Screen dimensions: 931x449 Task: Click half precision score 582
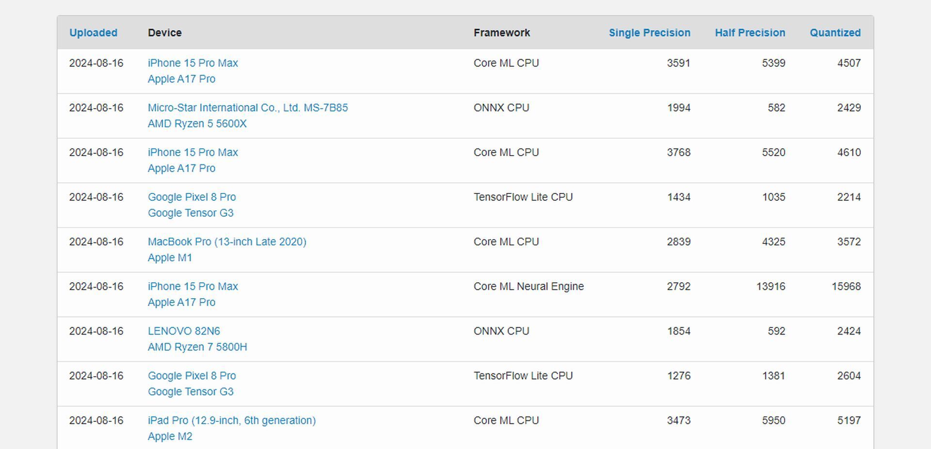point(776,108)
